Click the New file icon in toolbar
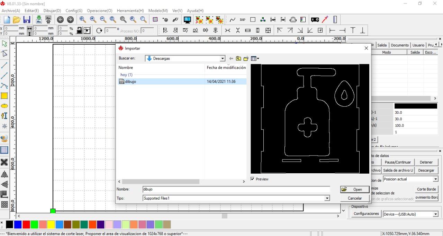 (x=7, y=20)
